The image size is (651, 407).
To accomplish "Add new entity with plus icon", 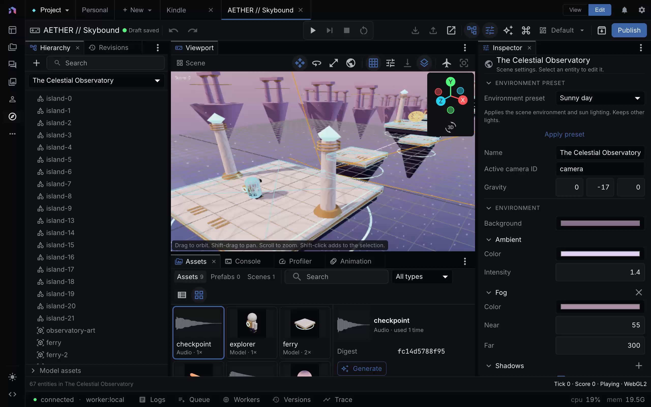I will (x=36, y=63).
